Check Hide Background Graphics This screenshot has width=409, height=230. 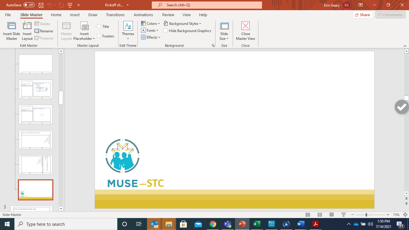[x=166, y=31]
